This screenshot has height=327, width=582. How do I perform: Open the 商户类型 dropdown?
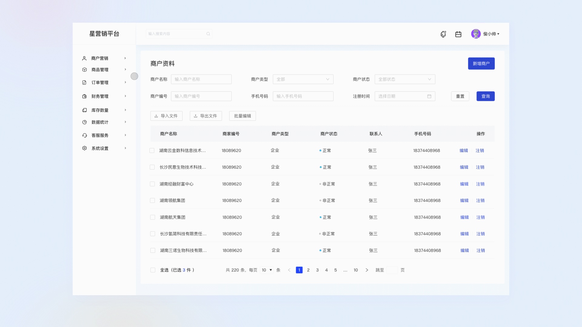pyautogui.click(x=303, y=79)
